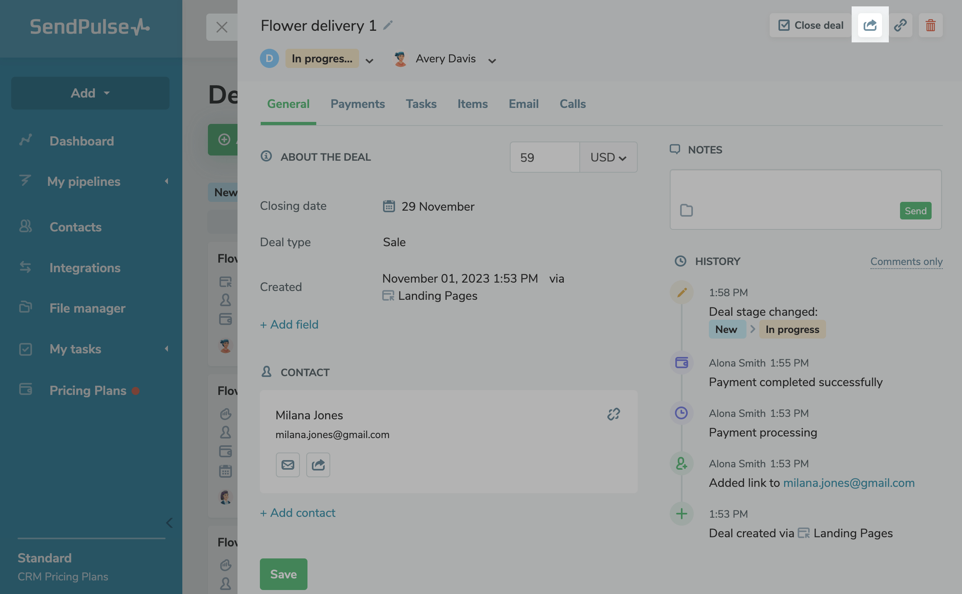Click the Close deal checkbox button
The width and height of the screenshot is (962, 594).
(810, 25)
